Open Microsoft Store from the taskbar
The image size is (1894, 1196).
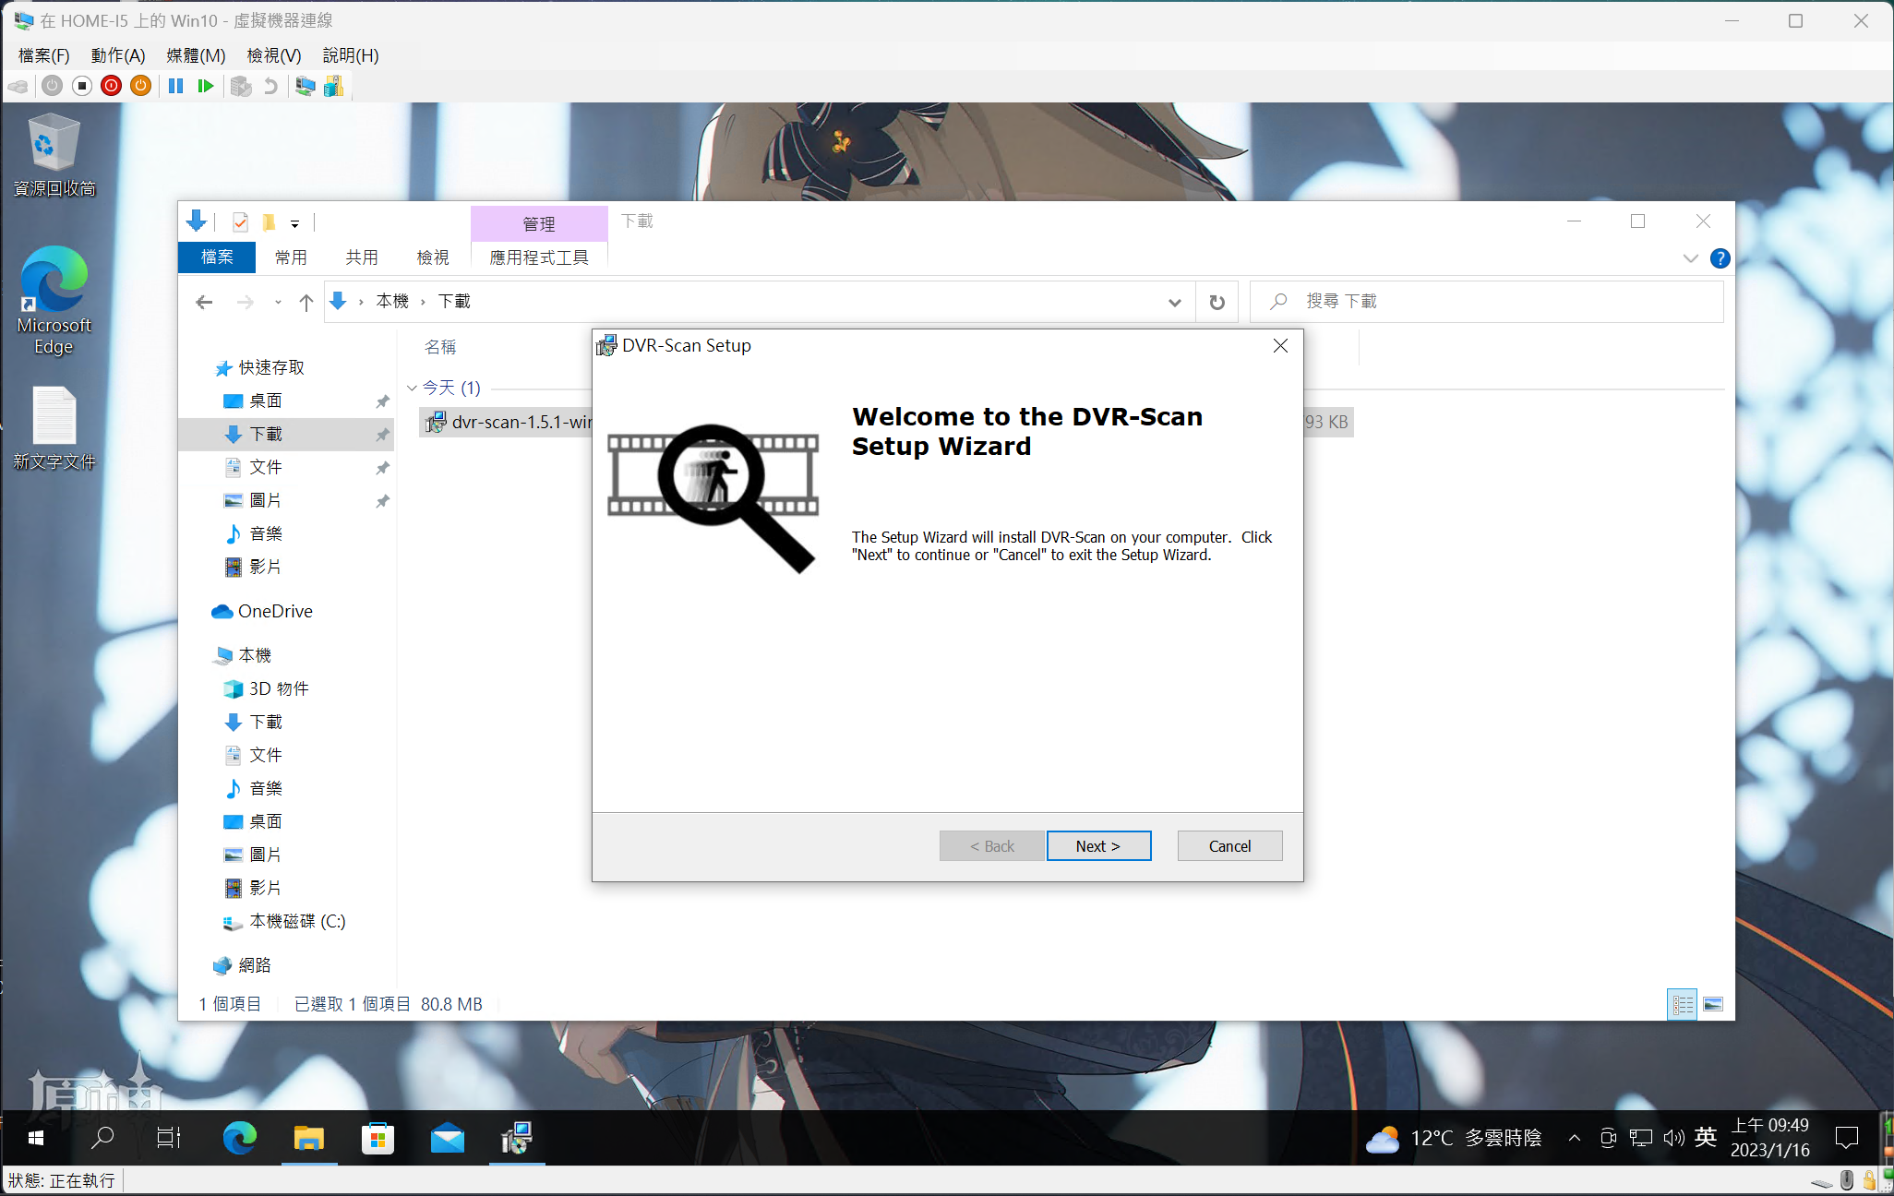(x=378, y=1139)
